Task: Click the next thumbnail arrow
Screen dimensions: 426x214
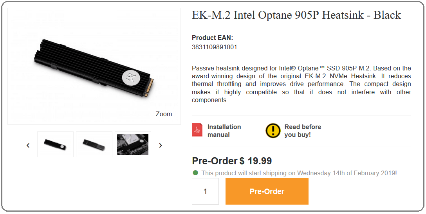Action: pyautogui.click(x=161, y=145)
